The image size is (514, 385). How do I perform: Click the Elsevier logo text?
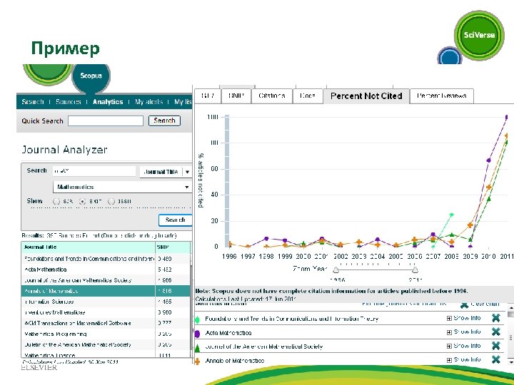39,368
